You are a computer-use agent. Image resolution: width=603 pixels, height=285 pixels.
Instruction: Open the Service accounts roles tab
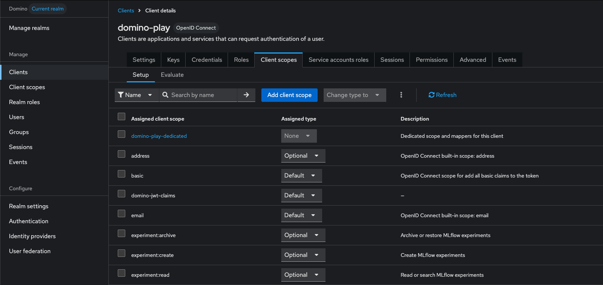339,60
